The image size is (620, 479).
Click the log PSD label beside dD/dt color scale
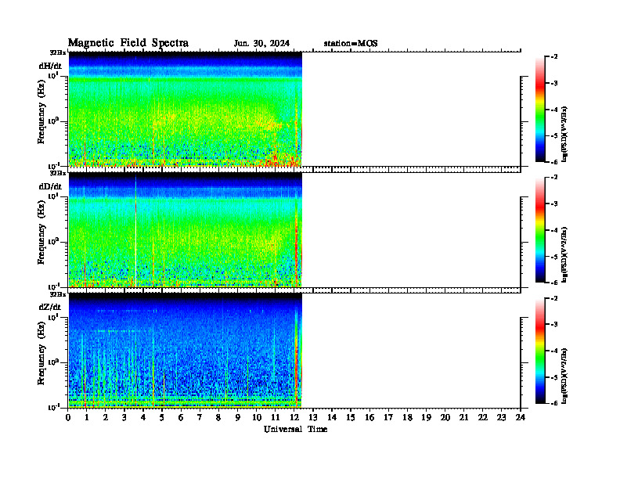coord(564,255)
